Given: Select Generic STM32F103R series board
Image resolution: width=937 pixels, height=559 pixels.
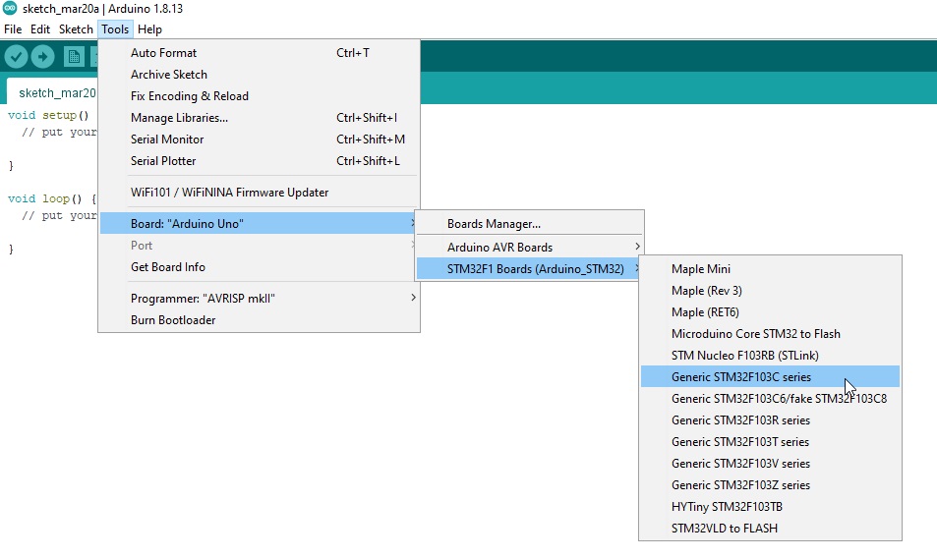Looking at the screenshot, I should (x=770, y=419).
